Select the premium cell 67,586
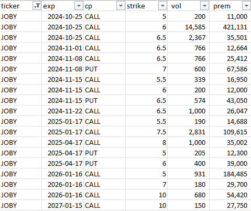The width and height of the screenshot is (251, 211). [230, 69]
